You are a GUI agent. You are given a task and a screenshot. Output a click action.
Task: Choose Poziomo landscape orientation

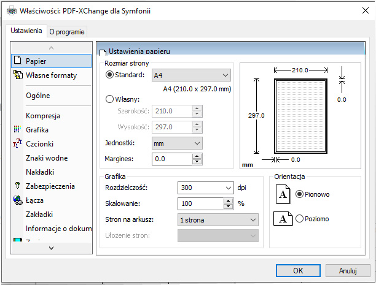[299, 218]
